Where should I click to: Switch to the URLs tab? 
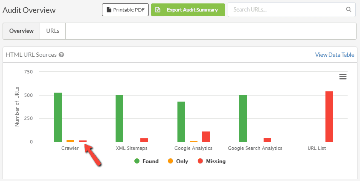[52, 31]
